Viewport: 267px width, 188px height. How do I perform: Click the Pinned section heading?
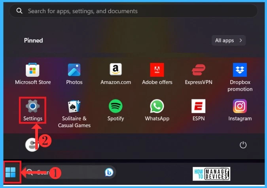[33, 40]
